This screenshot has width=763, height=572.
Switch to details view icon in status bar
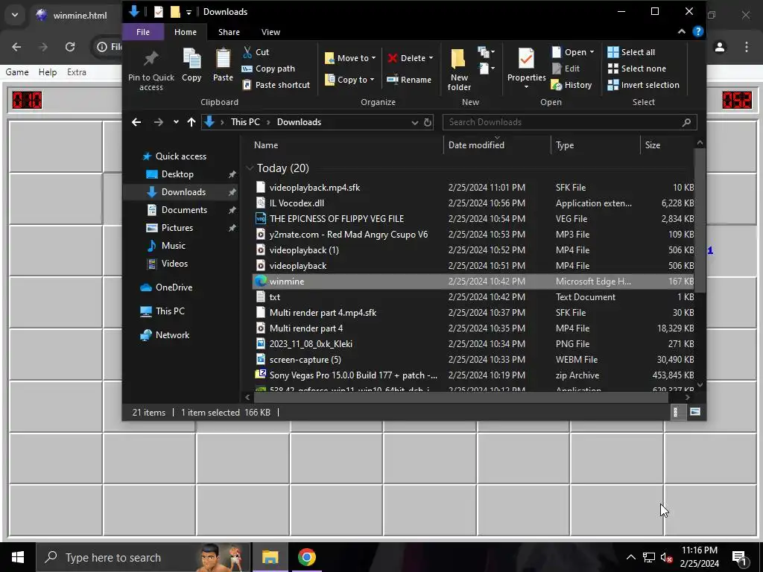click(x=676, y=413)
